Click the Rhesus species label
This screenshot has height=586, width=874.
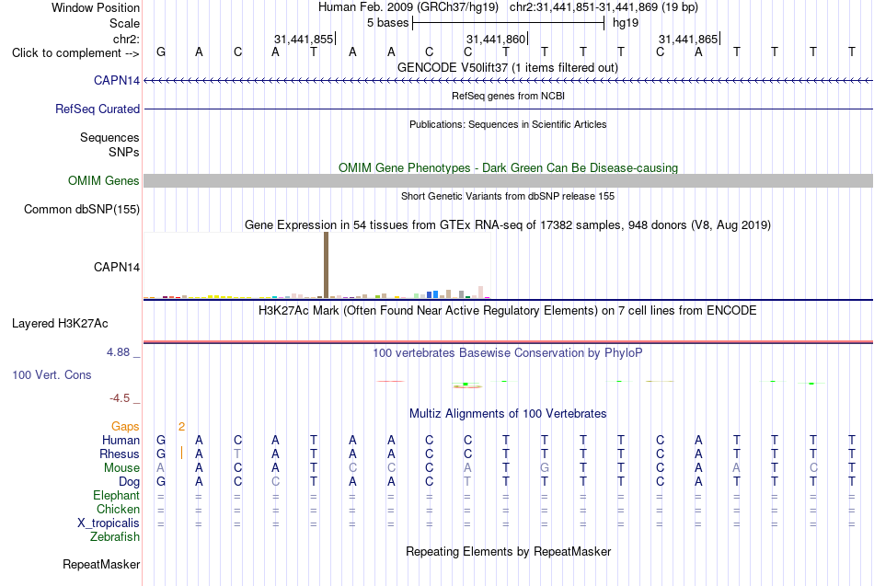pyautogui.click(x=120, y=454)
